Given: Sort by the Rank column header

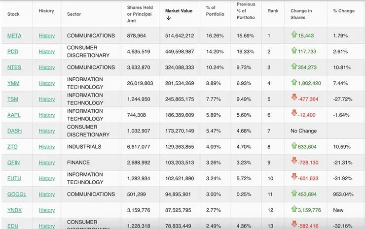Looking at the screenshot, I should [x=273, y=10].
